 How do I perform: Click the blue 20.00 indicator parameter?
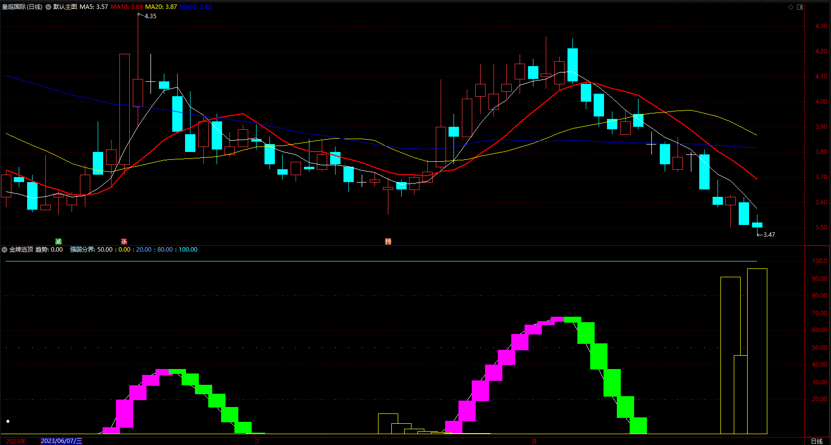[144, 250]
